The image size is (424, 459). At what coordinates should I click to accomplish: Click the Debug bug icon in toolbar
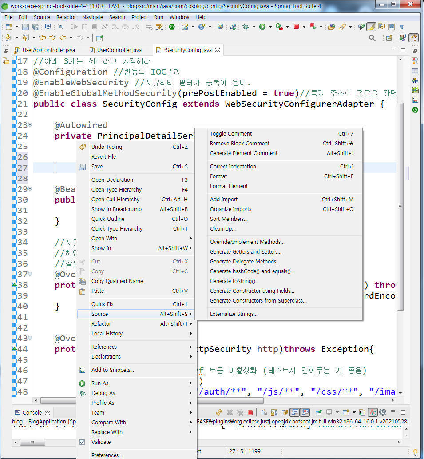click(x=246, y=27)
